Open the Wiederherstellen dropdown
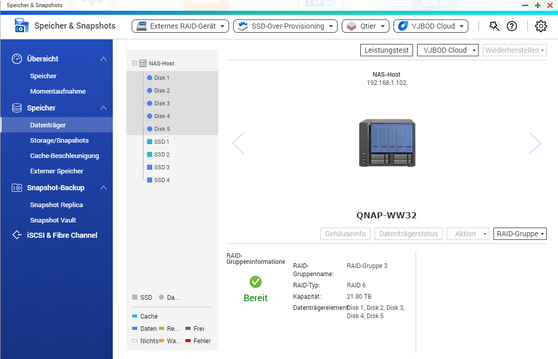 (514, 50)
